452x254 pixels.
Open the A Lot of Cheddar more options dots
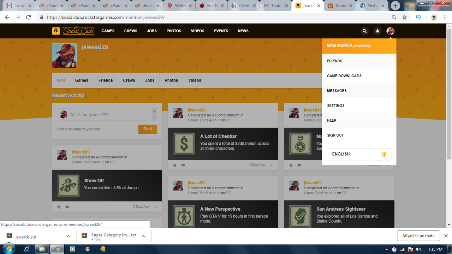pos(272,165)
